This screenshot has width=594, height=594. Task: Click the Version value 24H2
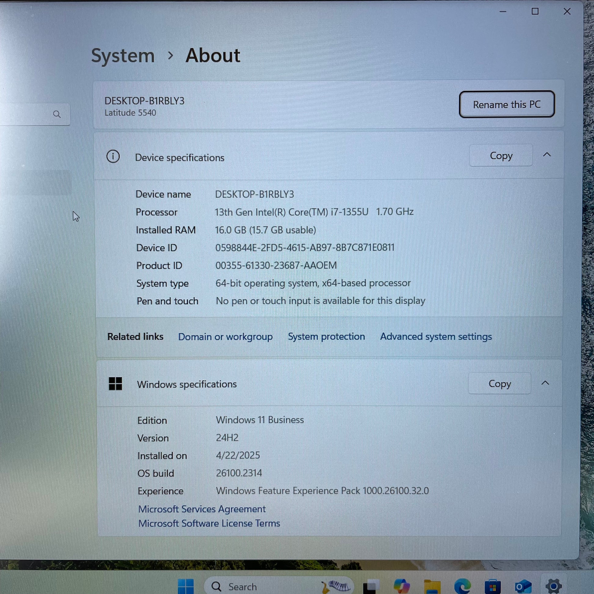(x=227, y=438)
